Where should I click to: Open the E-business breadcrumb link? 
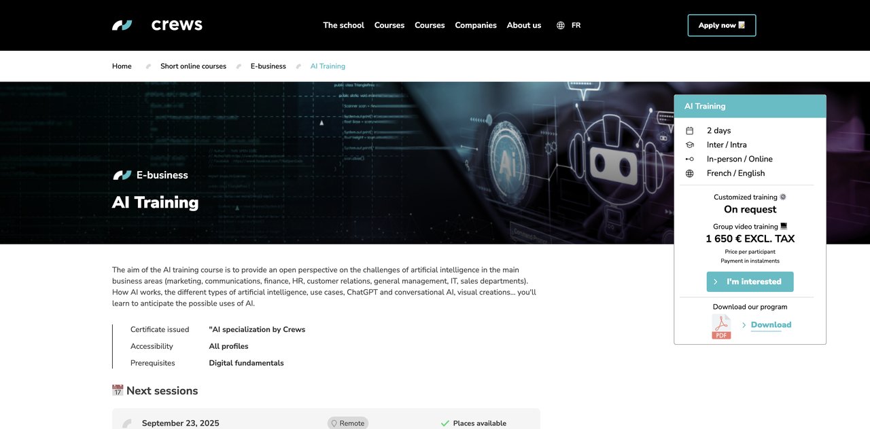268,67
